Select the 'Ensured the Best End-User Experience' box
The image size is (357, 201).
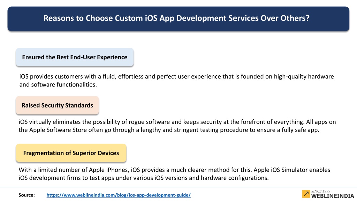[x=75, y=57]
